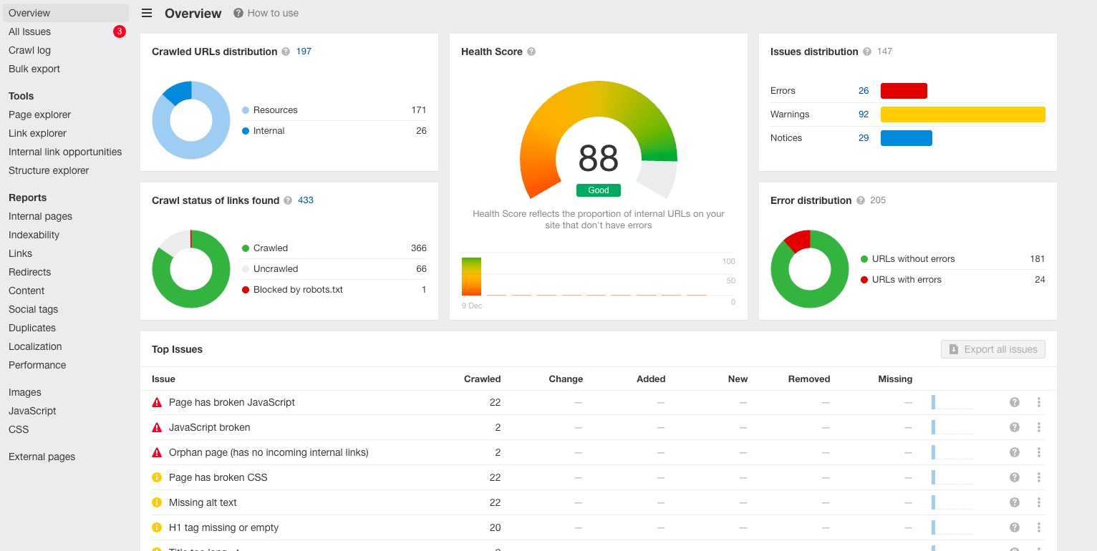Expand options menu for Page has broken CSS
1097x551 pixels.
1038,477
